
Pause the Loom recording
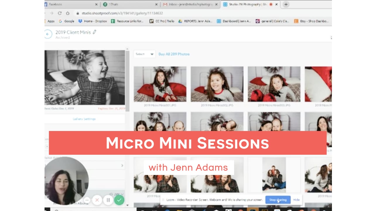(108, 200)
